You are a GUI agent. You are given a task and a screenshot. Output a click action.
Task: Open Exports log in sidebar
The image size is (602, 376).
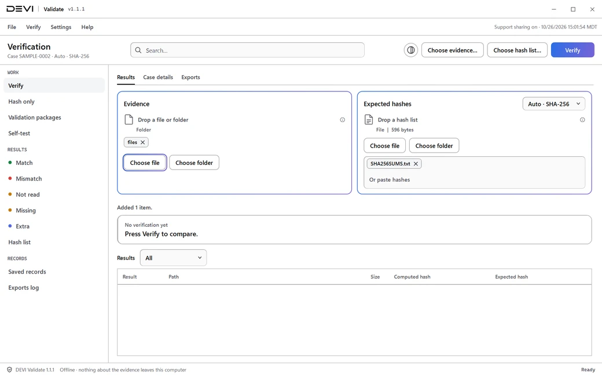[54, 287]
